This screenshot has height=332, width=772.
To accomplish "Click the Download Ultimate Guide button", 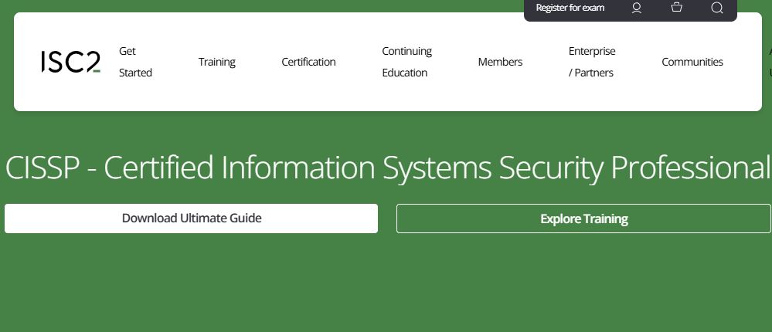I will pyautogui.click(x=191, y=219).
